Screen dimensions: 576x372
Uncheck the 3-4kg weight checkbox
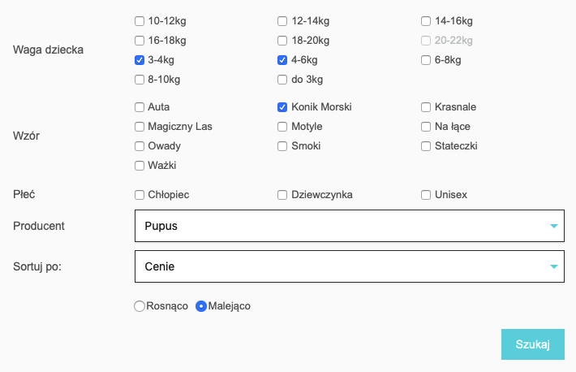click(140, 60)
